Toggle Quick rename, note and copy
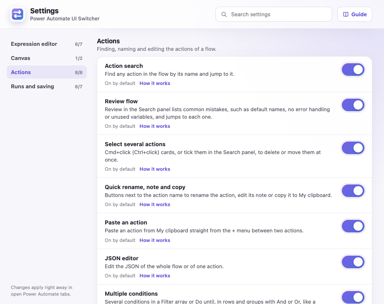384x304 pixels. (x=353, y=191)
